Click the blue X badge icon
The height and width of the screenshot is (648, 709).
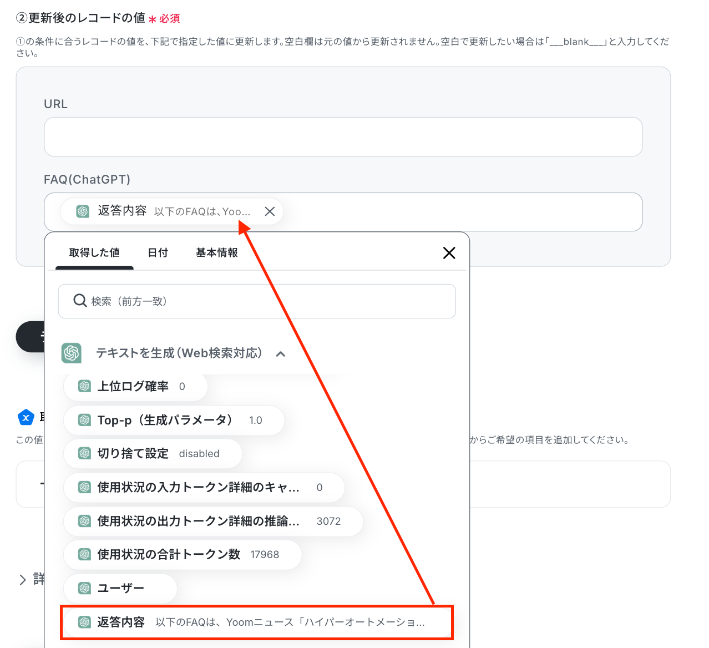click(x=26, y=418)
